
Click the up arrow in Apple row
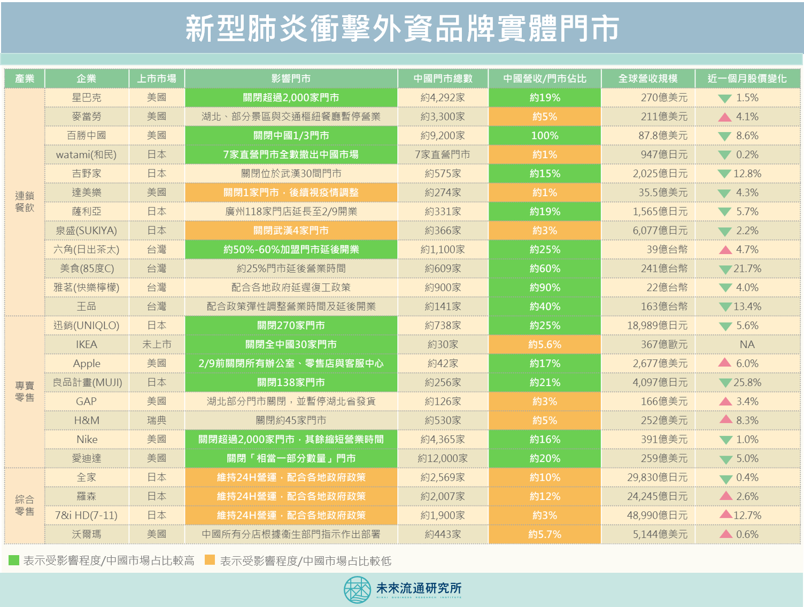[725, 363]
